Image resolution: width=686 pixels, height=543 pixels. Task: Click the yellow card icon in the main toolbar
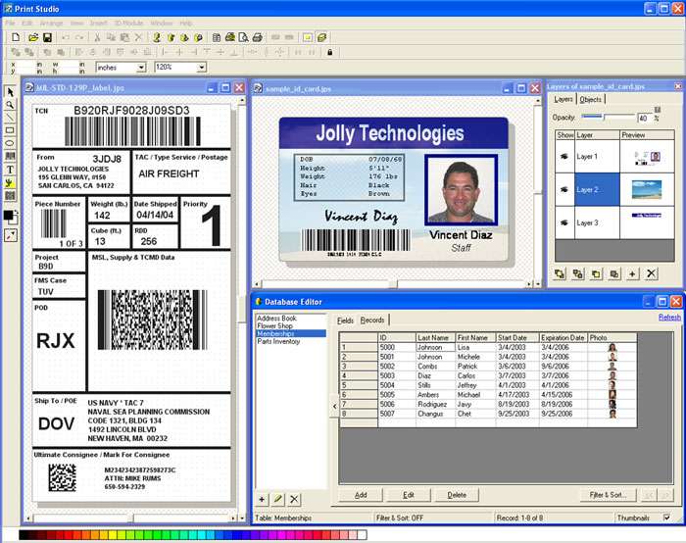coord(308,37)
